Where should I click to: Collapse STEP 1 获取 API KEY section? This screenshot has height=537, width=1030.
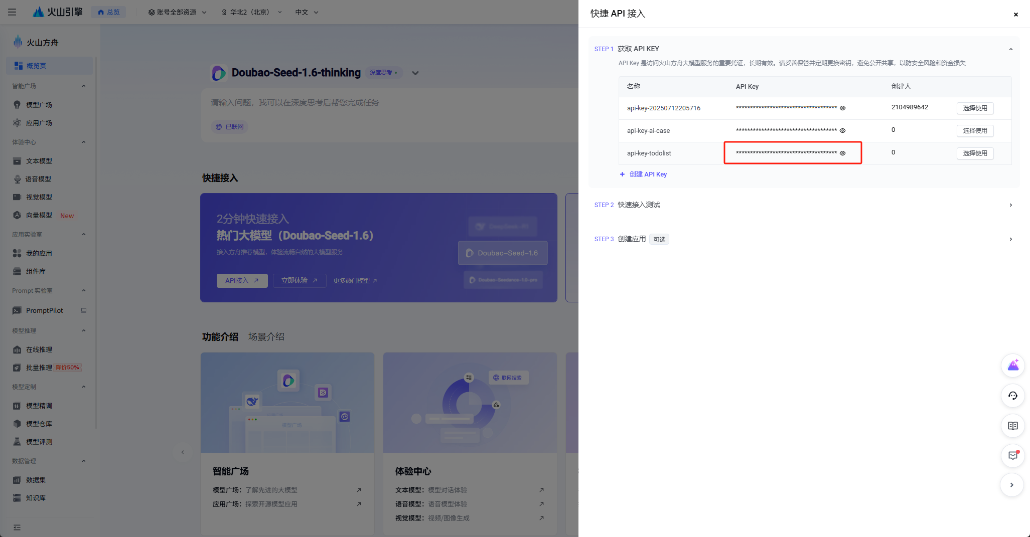pyautogui.click(x=1011, y=49)
